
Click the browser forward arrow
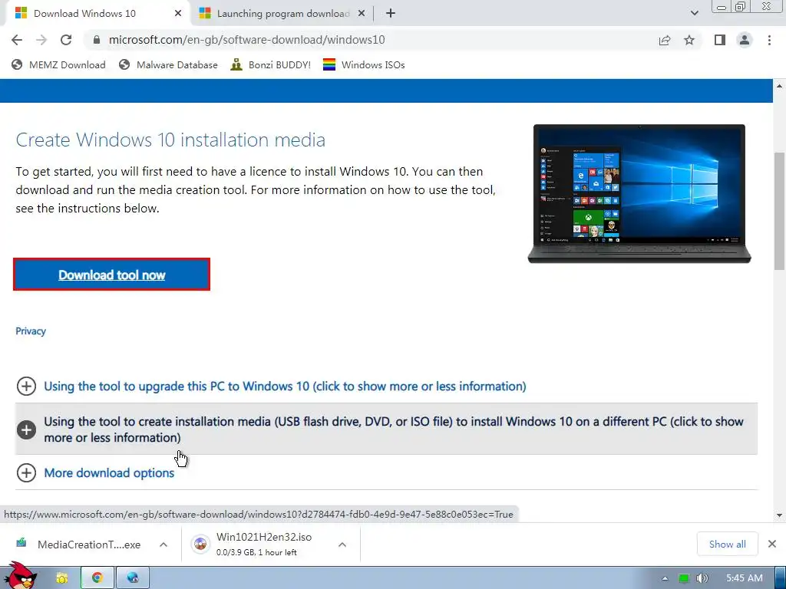[41, 40]
